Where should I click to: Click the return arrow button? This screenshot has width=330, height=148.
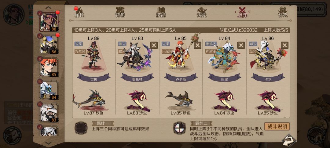coord(289,140)
